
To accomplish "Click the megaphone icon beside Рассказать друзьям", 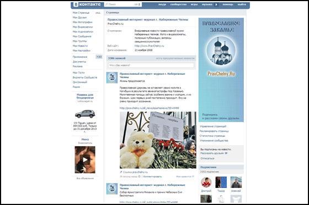I will 226,153.
